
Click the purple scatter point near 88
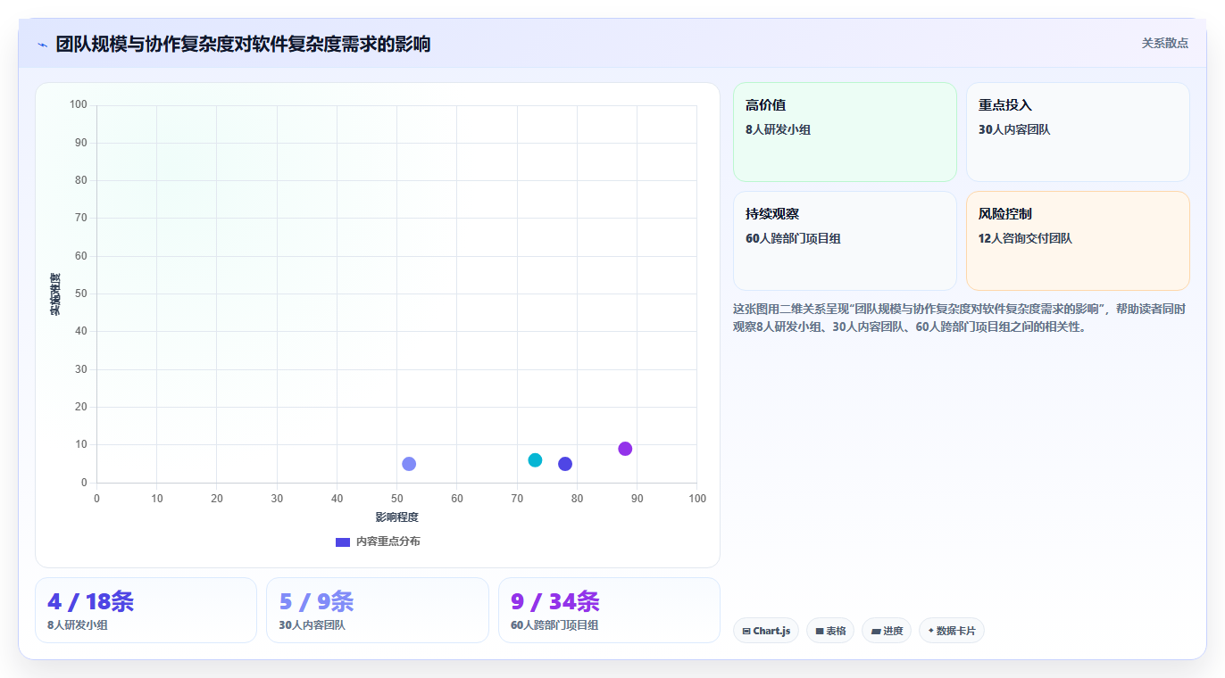pyautogui.click(x=625, y=449)
